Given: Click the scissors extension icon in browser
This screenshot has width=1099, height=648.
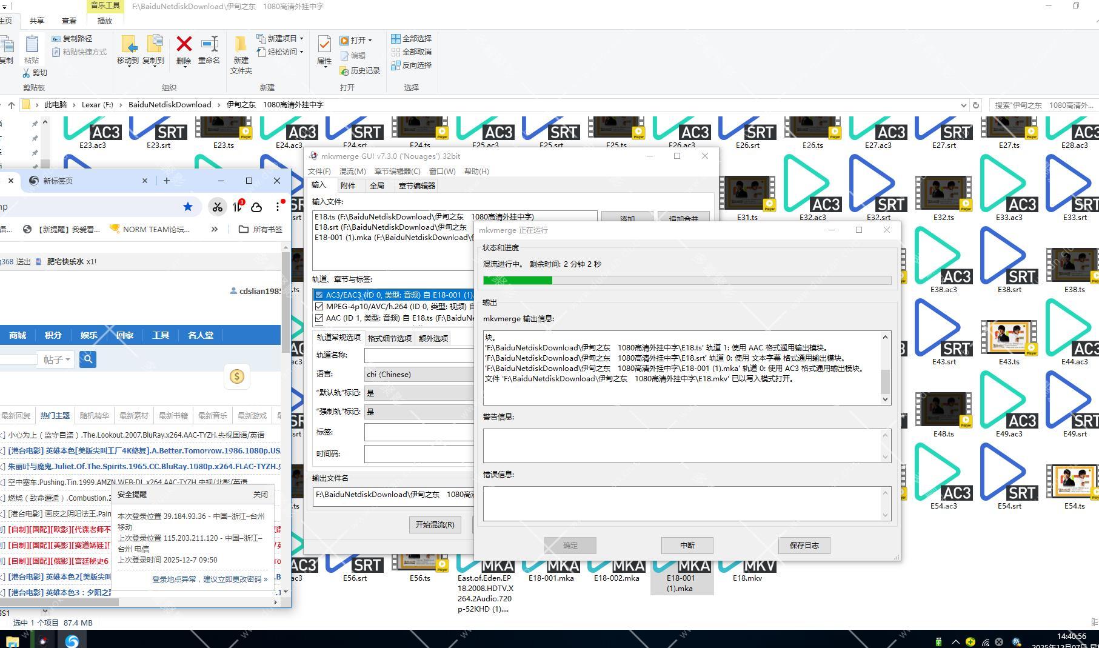Looking at the screenshot, I should click(217, 207).
